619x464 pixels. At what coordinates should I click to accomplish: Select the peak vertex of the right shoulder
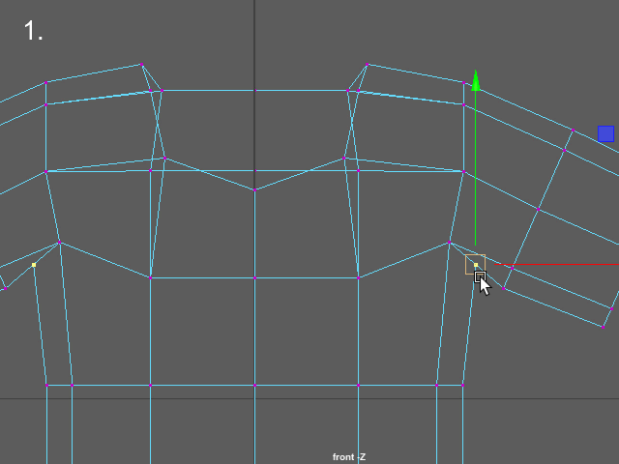pos(368,66)
